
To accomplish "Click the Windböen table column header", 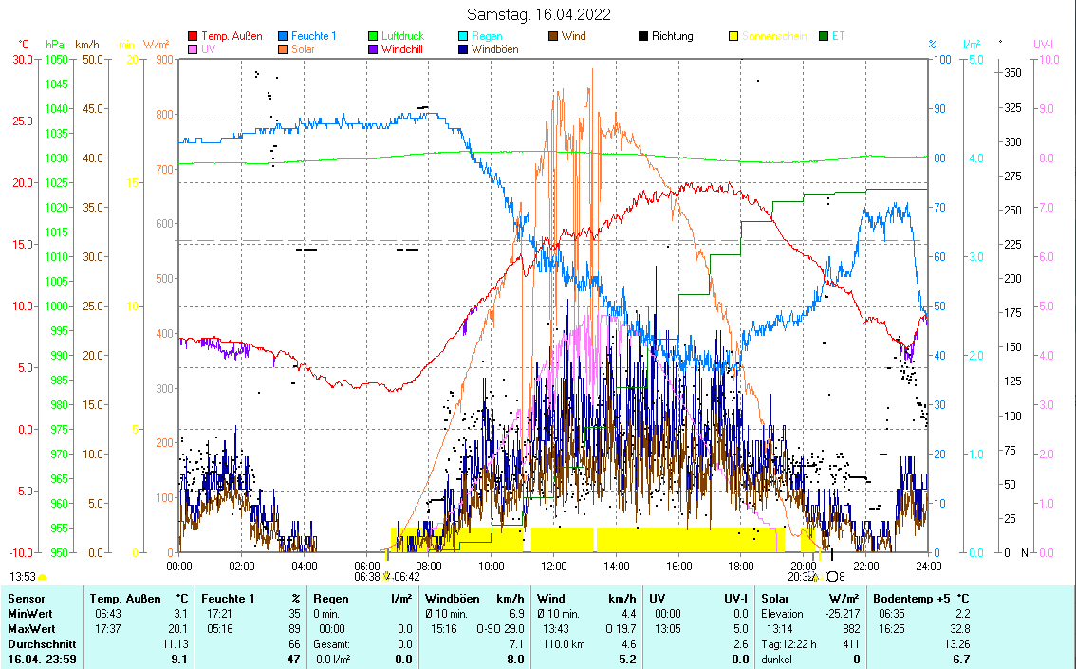I will click(x=454, y=599).
